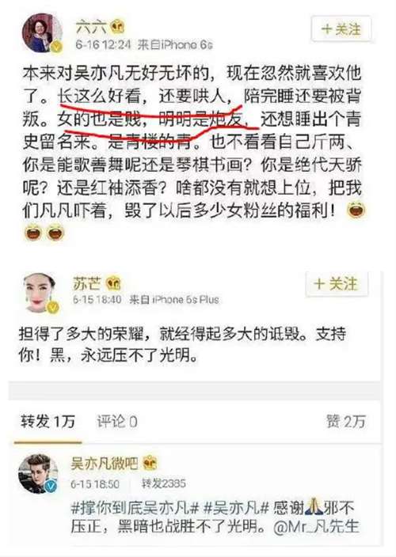Follow 六六 with the 关注 button

click(x=341, y=29)
